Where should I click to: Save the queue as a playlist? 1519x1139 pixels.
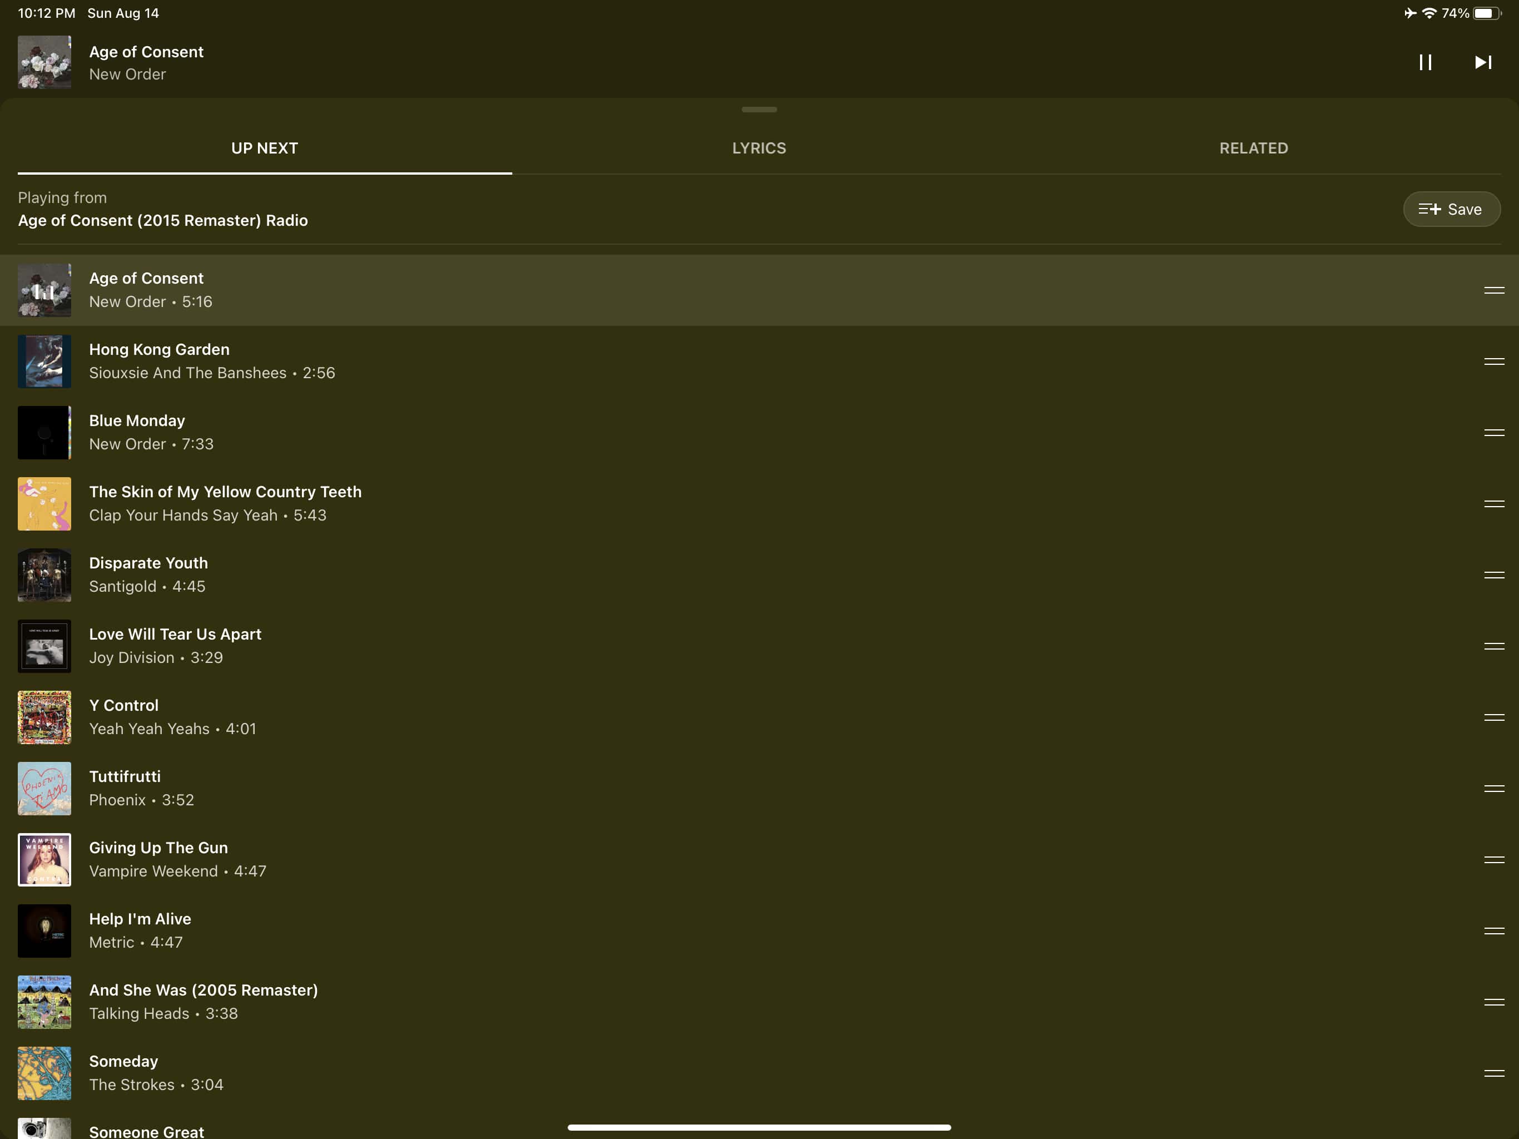point(1451,209)
